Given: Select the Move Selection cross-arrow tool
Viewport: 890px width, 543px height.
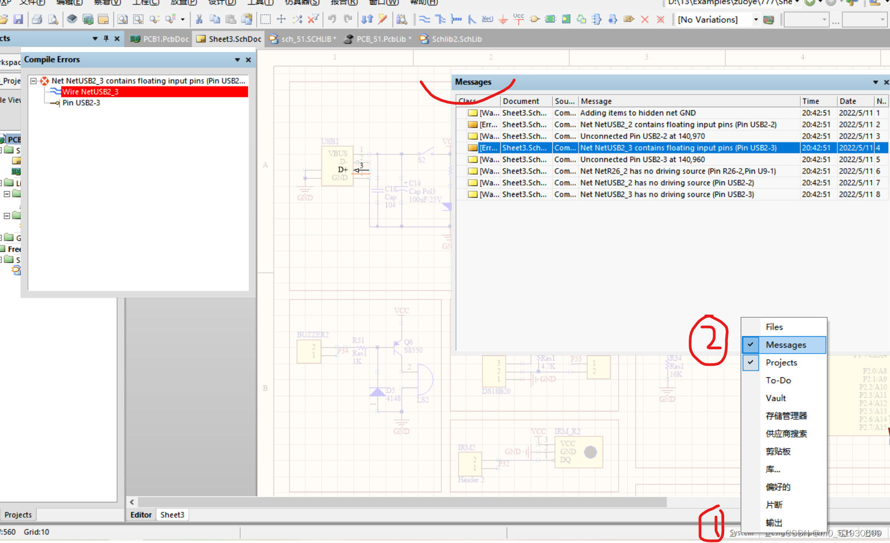Looking at the screenshot, I should [281, 20].
